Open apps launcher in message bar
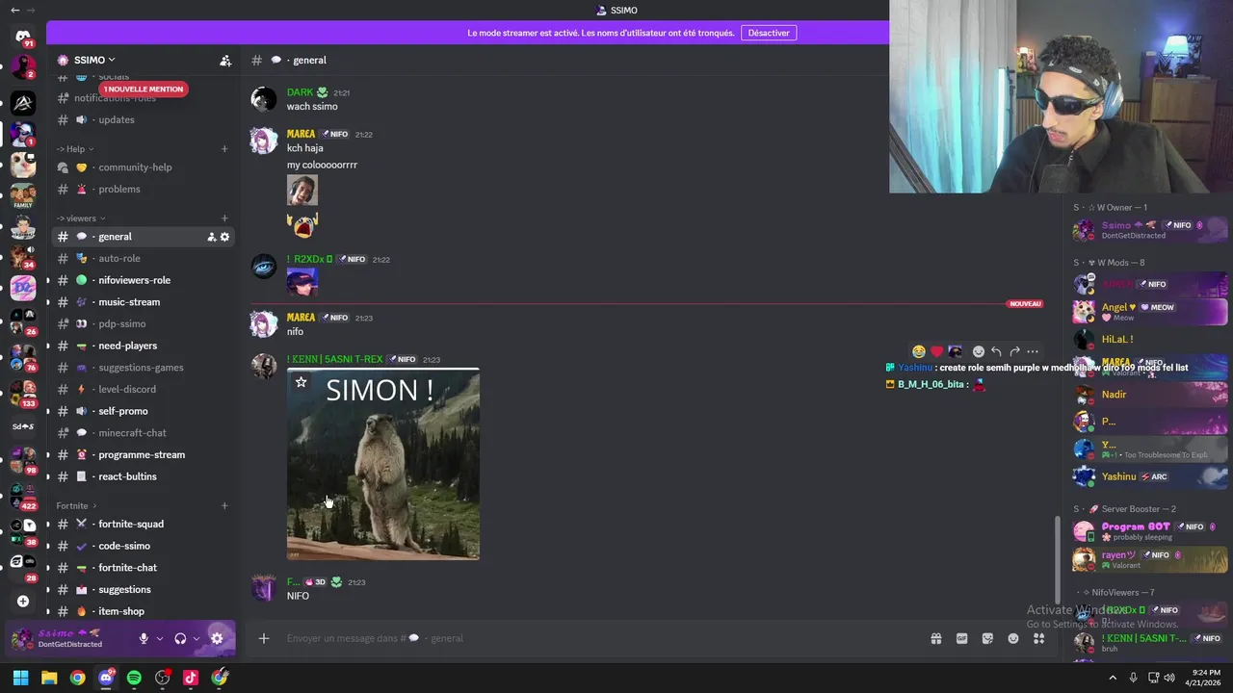The width and height of the screenshot is (1233, 693). point(1038,638)
